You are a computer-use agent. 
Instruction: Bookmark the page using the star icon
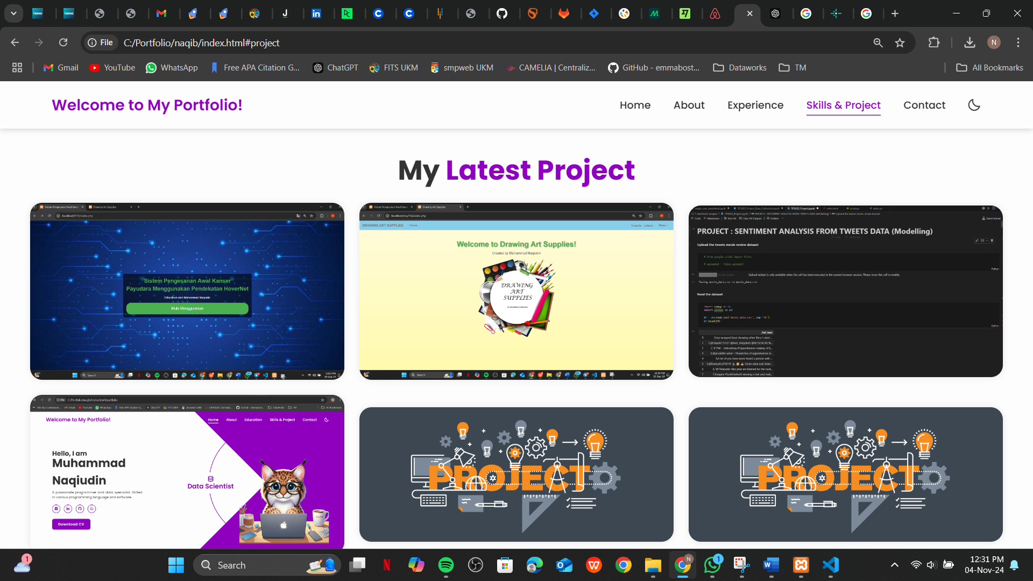pos(900,42)
